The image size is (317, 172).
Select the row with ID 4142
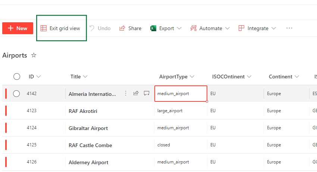click(x=16, y=94)
